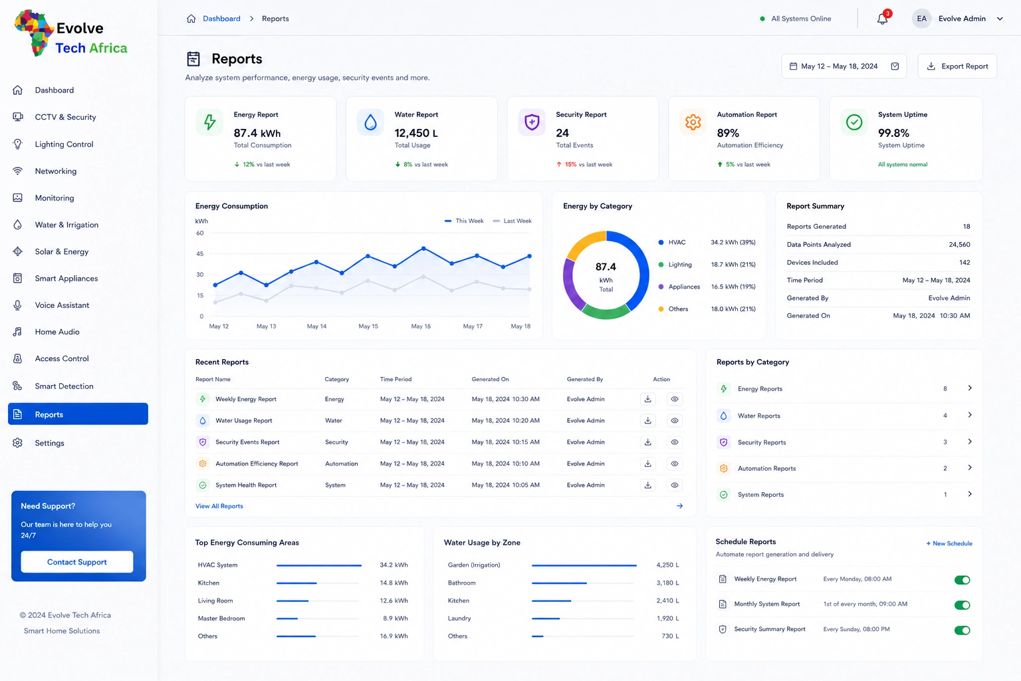The height and width of the screenshot is (681, 1021).
Task: Preview the Water Usage Report
Action: pyautogui.click(x=675, y=420)
